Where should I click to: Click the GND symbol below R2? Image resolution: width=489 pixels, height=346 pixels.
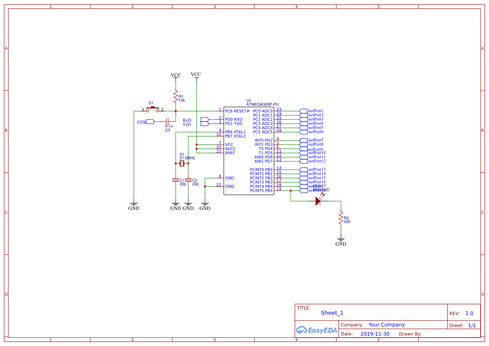[341, 240]
